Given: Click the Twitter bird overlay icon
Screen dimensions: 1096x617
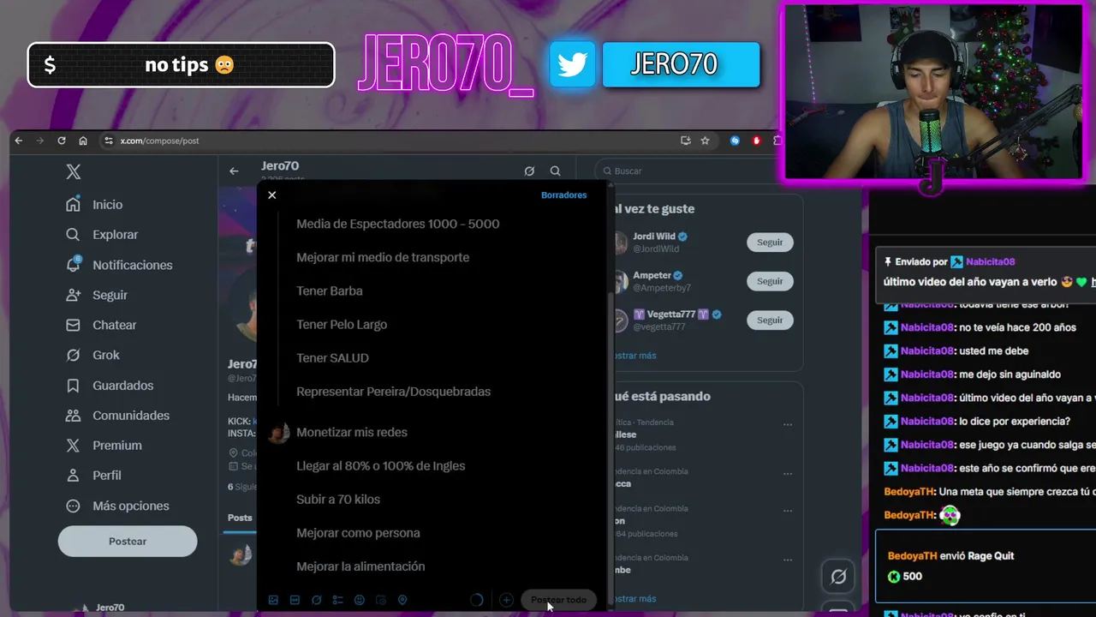Looking at the screenshot, I should pyautogui.click(x=572, y=65).
